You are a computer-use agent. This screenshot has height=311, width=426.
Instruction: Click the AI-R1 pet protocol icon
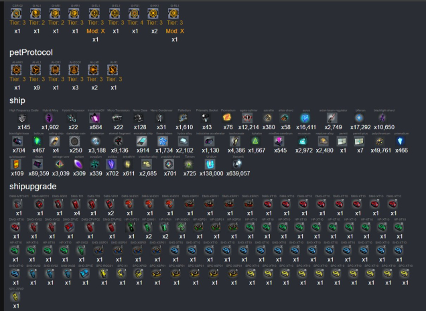click(114, 70)
